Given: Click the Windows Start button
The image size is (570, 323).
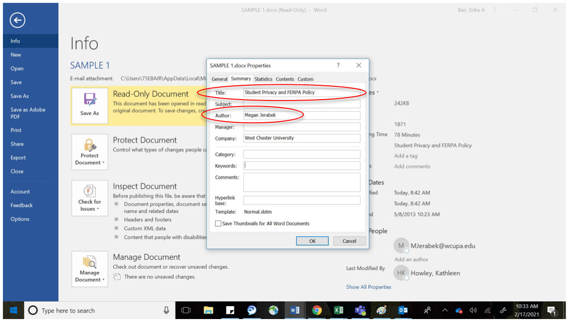Looking at the screenshot, I should click(14, 310).
